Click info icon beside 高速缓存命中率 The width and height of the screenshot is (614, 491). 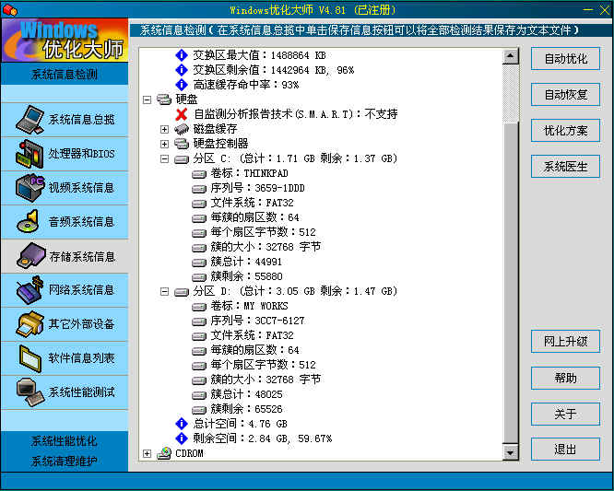click(182, 85)
